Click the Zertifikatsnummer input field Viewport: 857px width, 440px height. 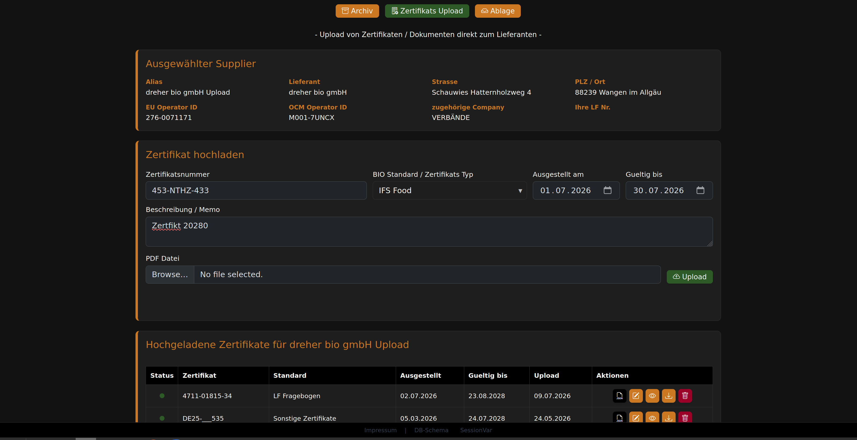tap(256, 190)
